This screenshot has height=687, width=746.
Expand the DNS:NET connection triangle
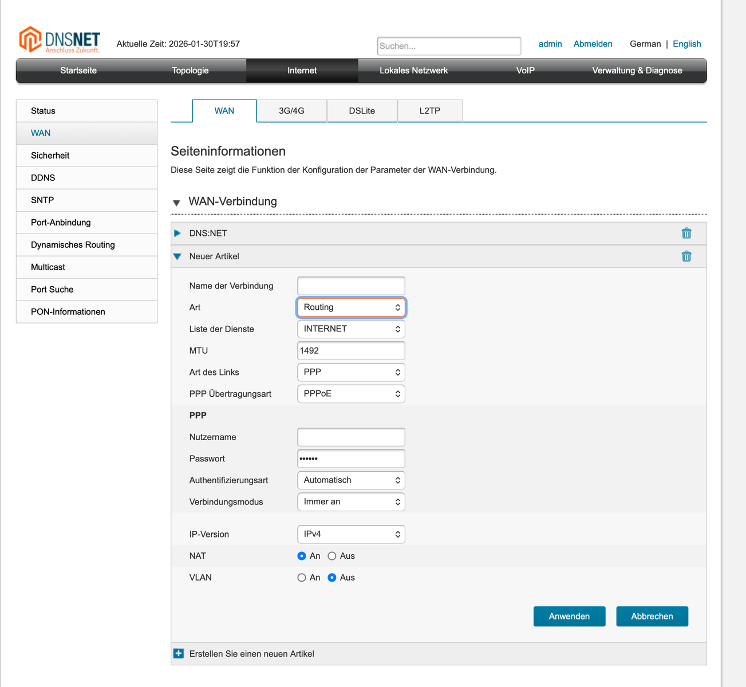click(177, 233)
